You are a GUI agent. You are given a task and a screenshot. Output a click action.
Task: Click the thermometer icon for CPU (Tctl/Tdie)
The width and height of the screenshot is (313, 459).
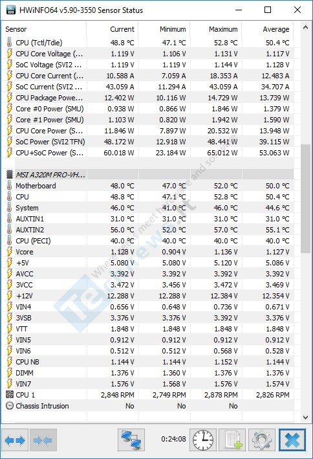tap(9, 43)
